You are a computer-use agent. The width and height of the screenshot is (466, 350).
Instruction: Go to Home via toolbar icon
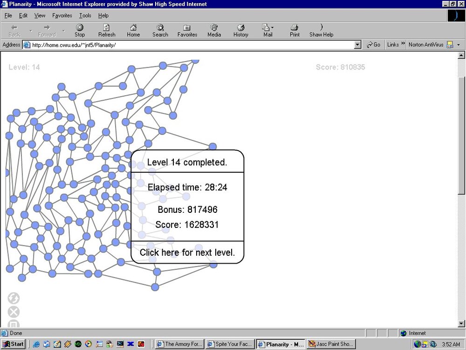pos(133,30)
